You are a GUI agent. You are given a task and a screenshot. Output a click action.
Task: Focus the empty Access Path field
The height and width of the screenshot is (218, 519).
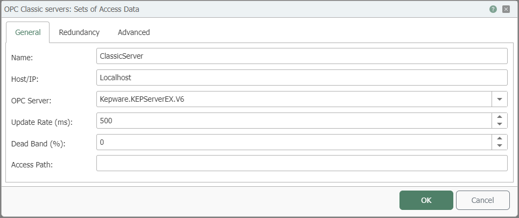[x=302, y=164]
